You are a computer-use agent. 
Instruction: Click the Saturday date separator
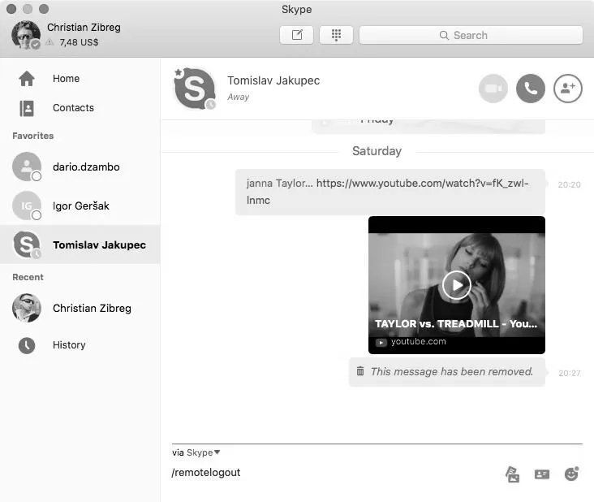pyautogui.click(x=377, y=151)
